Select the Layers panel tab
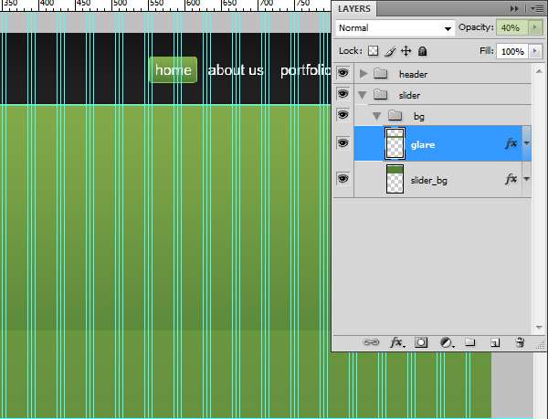 click(354, 9)
